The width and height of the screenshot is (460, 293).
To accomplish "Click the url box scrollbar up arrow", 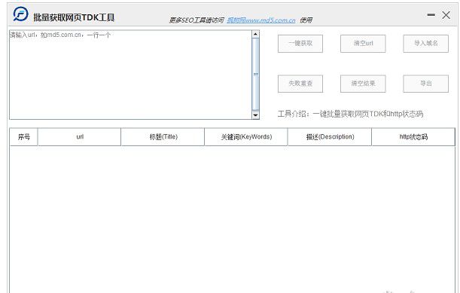I will pos(255,34).
